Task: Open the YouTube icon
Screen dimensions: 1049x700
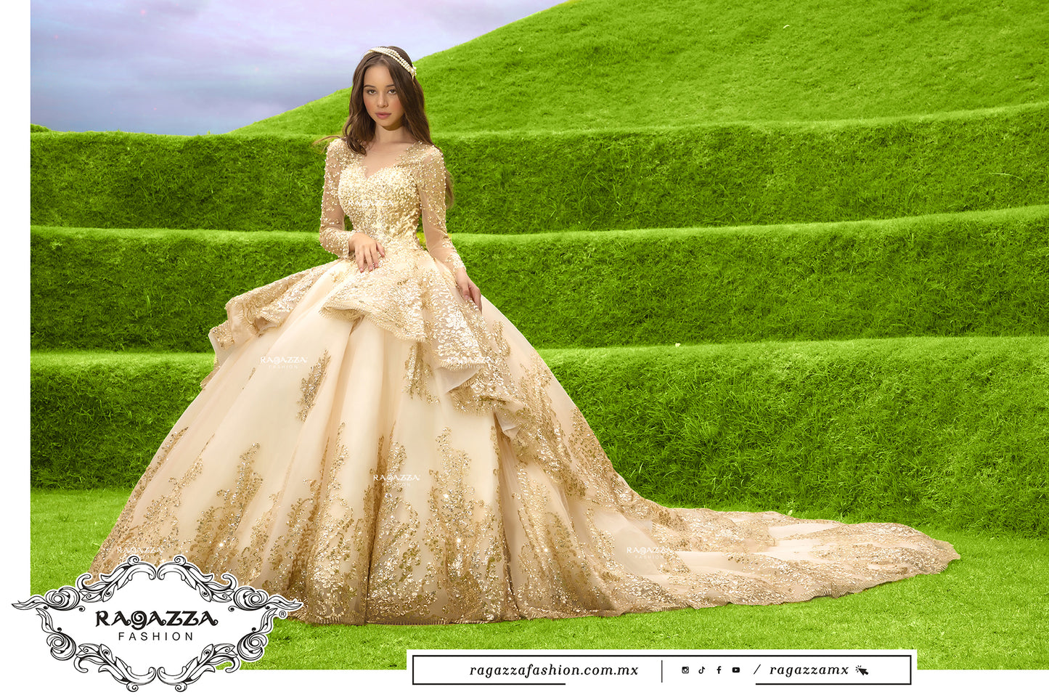Action: [736, 670]
